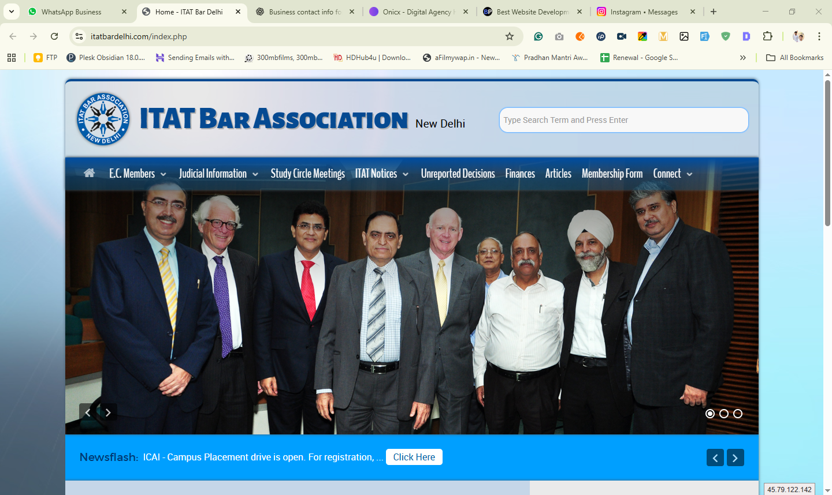Select the third slide indicator dot
This screenshot has width=832, height=495.
pos(738,414)
